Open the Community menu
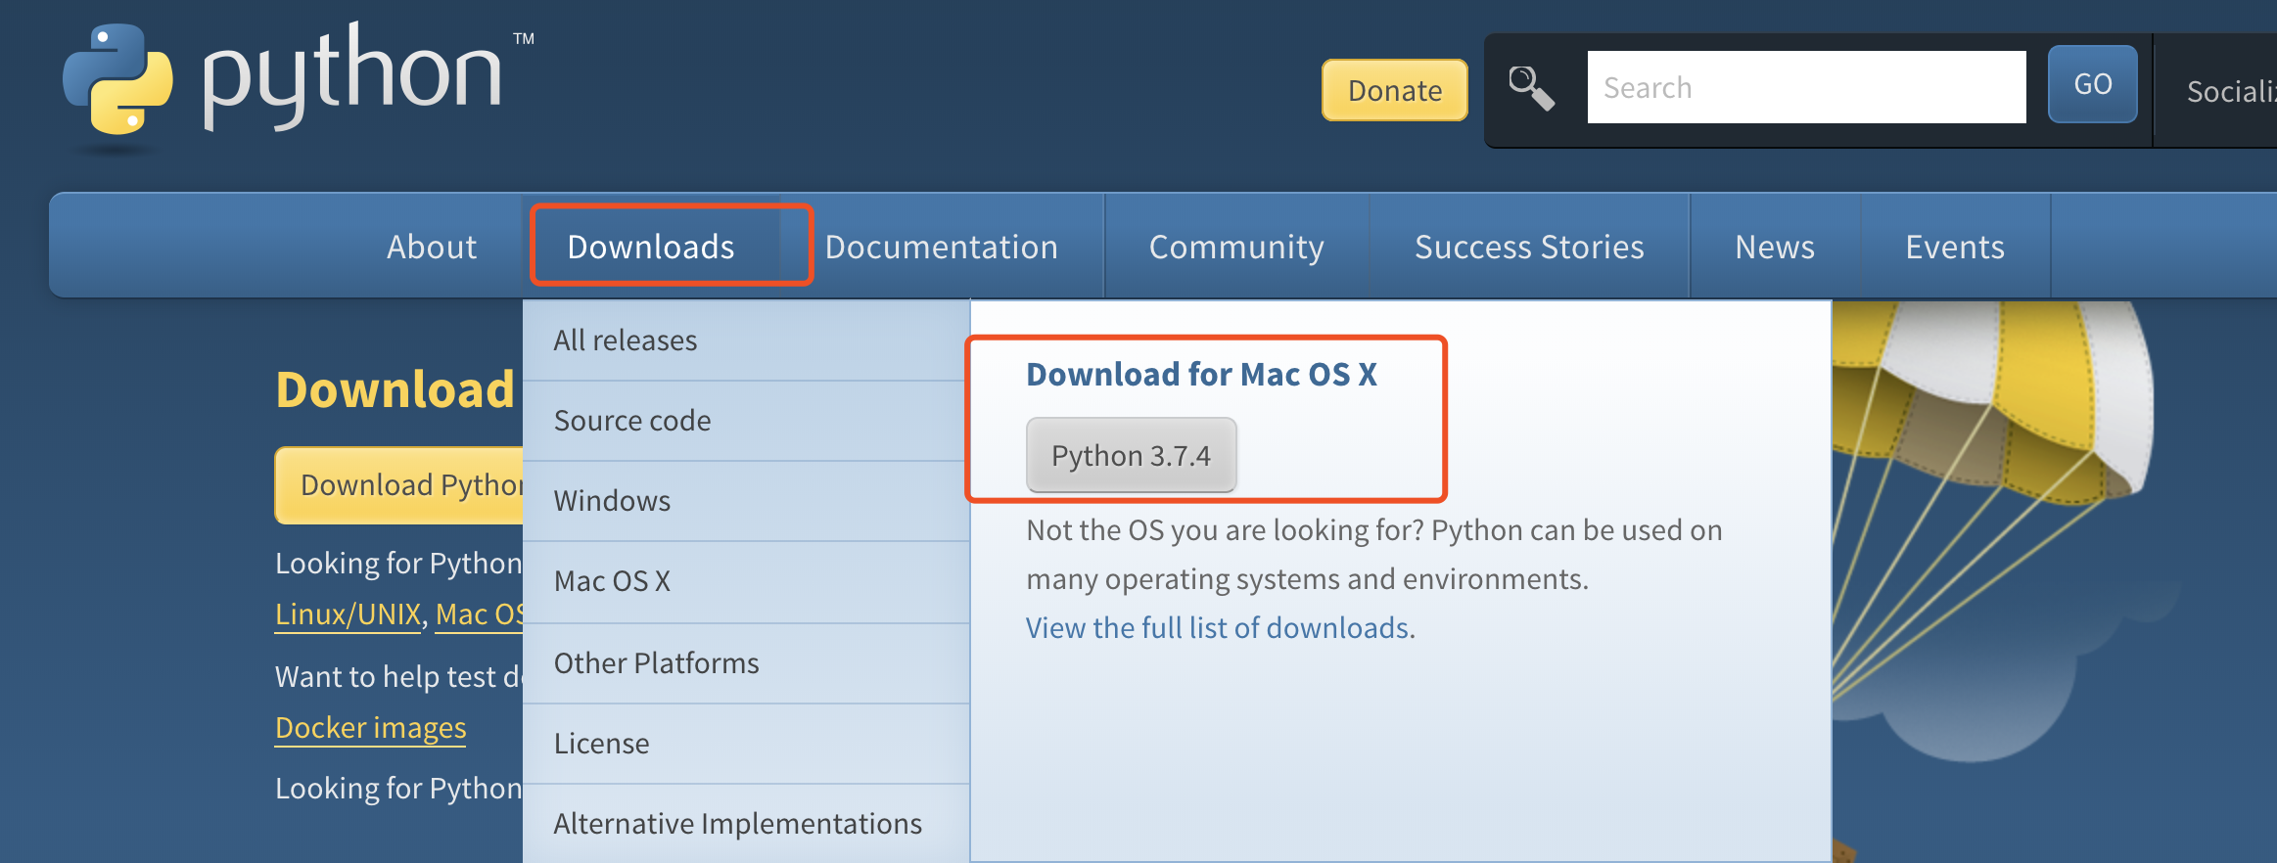The image size is (2277, 863). [1236, 247]
